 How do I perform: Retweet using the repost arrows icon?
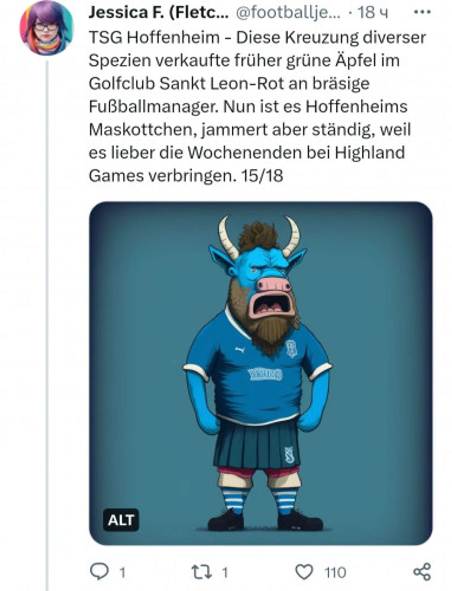pyautogui.click(x=202, y=572)
